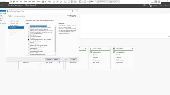Open Events under Local Server tile
Viewport: 170px width, 95px height.
[95, 55]
